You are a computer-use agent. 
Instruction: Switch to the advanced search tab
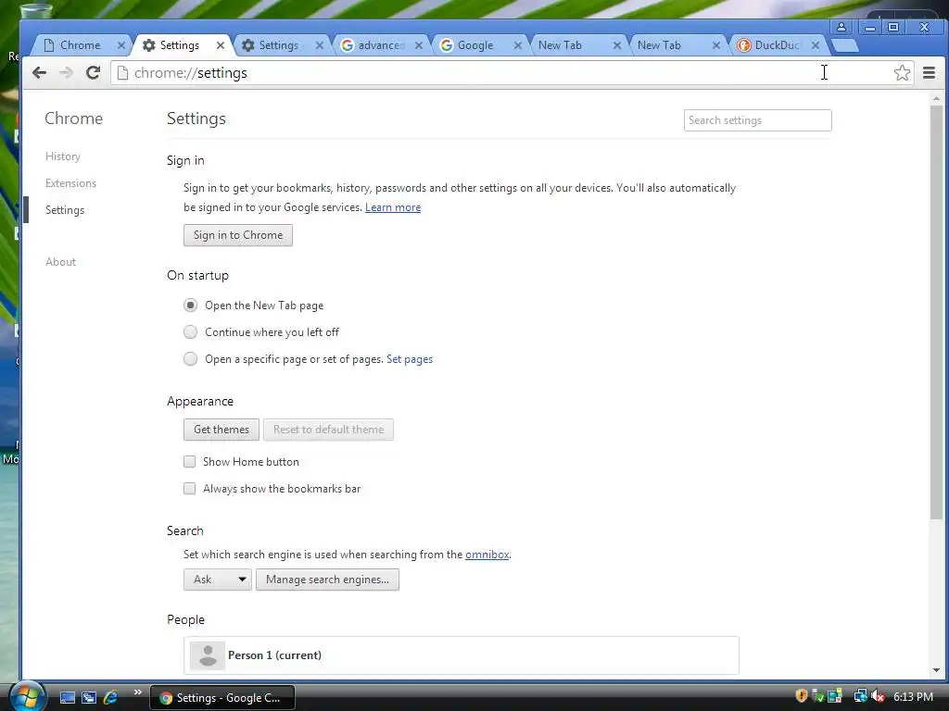click(378, 45)
